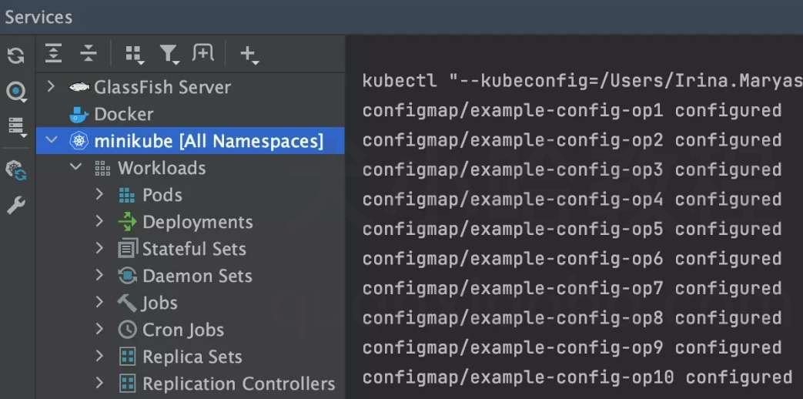803x399 pixels.
Task: Click the wrench settings icon in the sidebar
Action: tap(16, 206)
